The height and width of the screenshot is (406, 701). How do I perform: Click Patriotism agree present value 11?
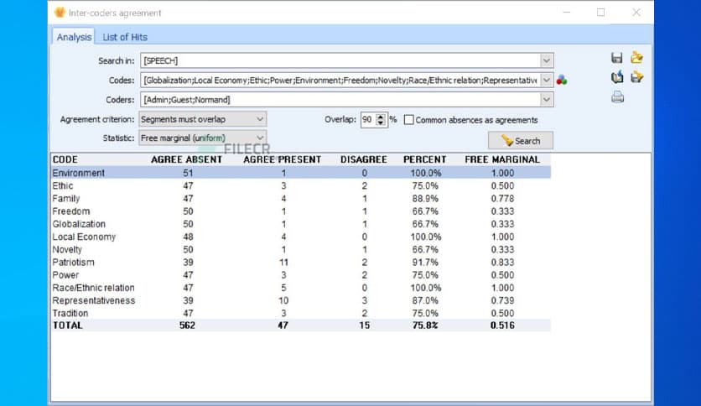coord(283,262)
